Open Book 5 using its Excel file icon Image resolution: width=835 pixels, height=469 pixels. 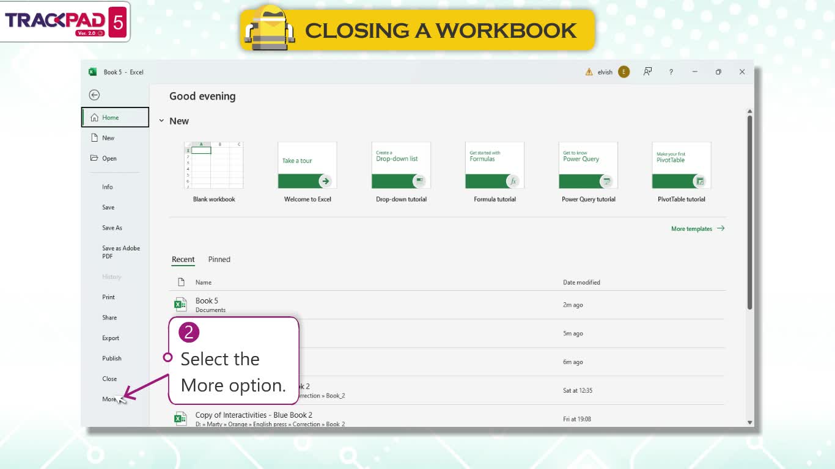point(180,305)
